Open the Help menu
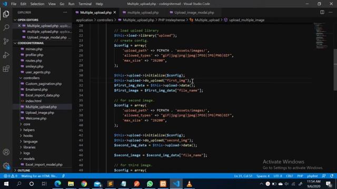 click(99, 4)
